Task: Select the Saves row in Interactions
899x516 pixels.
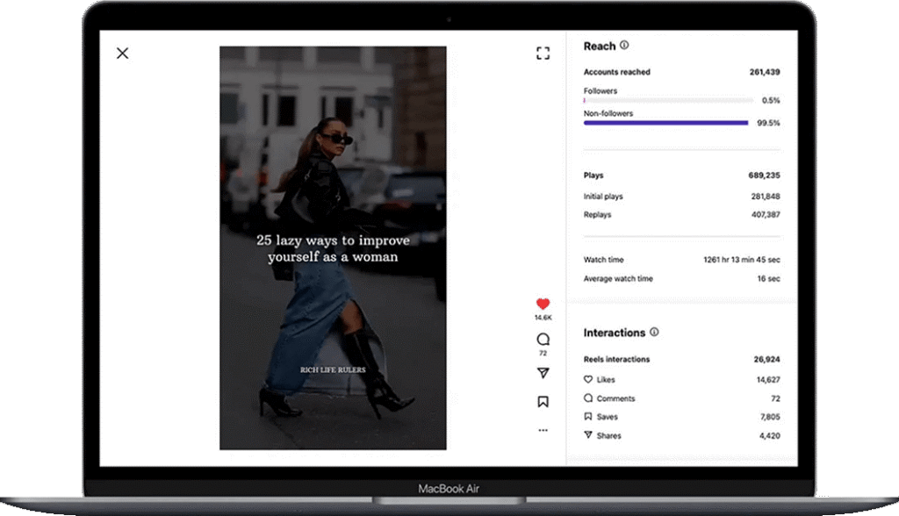Action: pyautogui.click(x=681, y=417)
